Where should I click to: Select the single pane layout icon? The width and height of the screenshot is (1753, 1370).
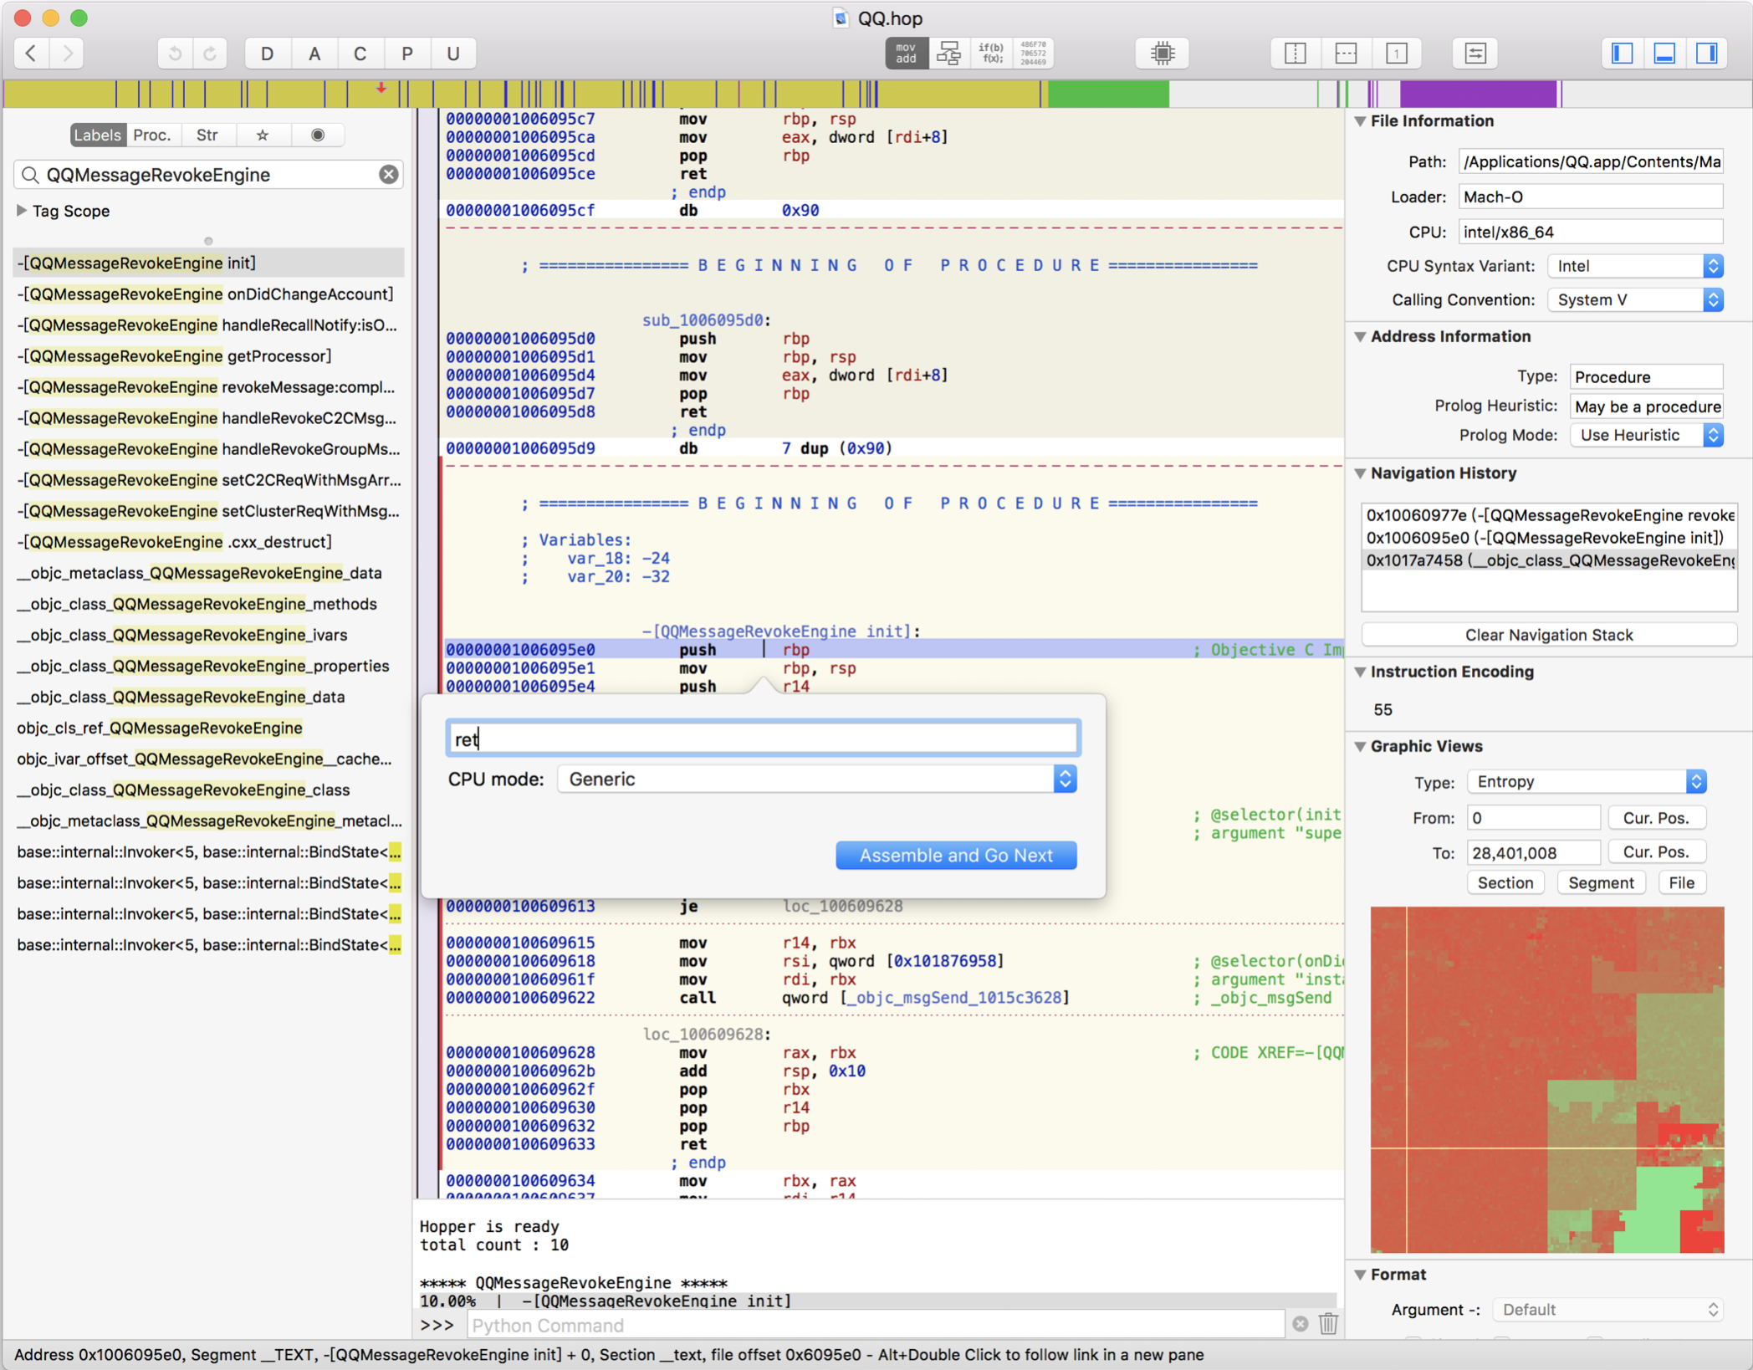point(1396,54)
